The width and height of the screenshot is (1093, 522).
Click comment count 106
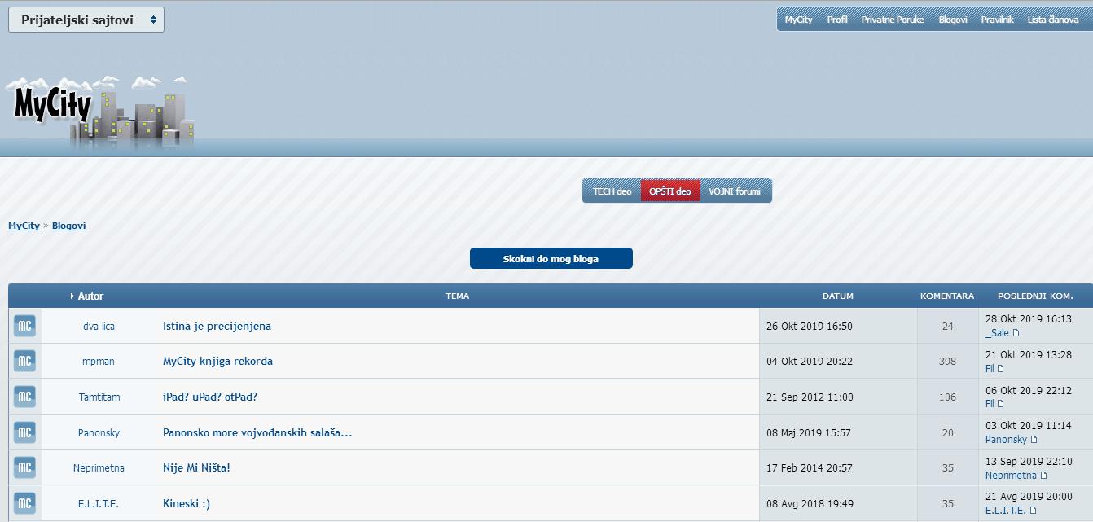pos(947,397)
